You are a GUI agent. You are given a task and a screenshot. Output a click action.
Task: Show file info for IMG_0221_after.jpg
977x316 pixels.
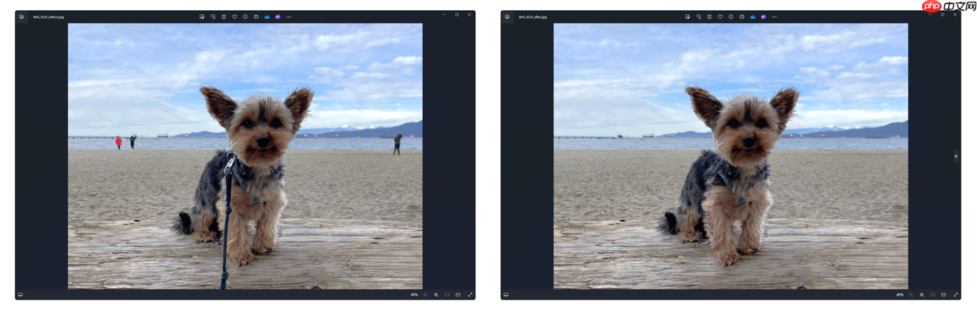coord(731,17)
